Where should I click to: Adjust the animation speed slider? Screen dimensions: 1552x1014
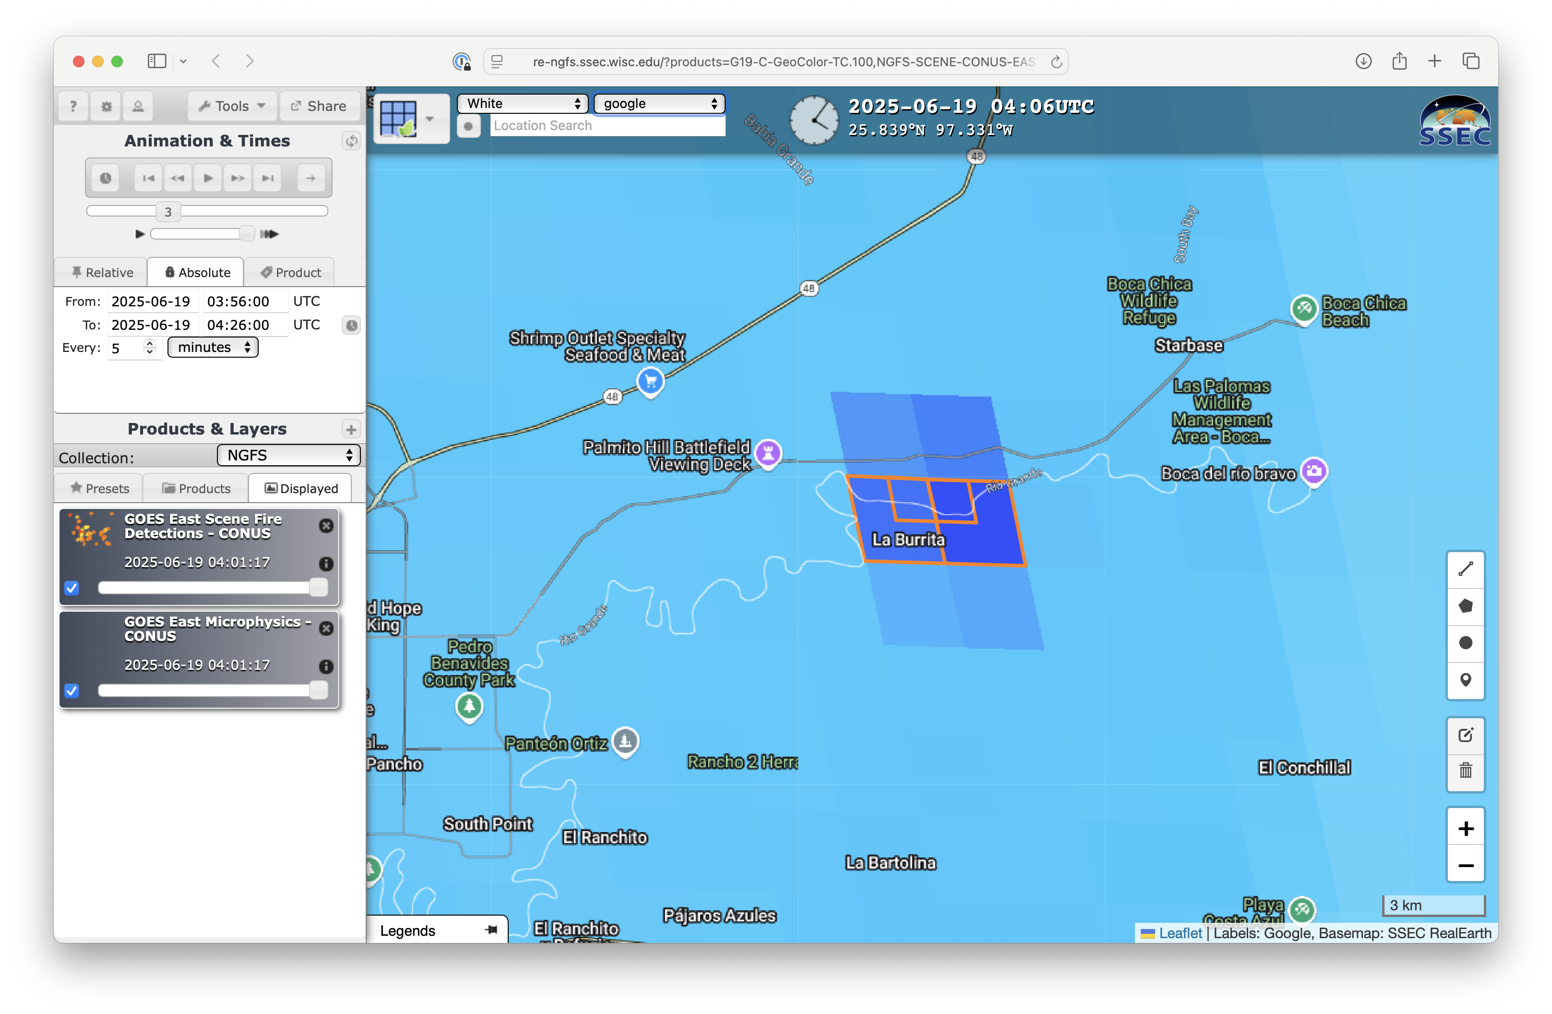coord(202,234)
